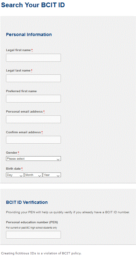Expand the Year birth date dropdown

[52, 175]
